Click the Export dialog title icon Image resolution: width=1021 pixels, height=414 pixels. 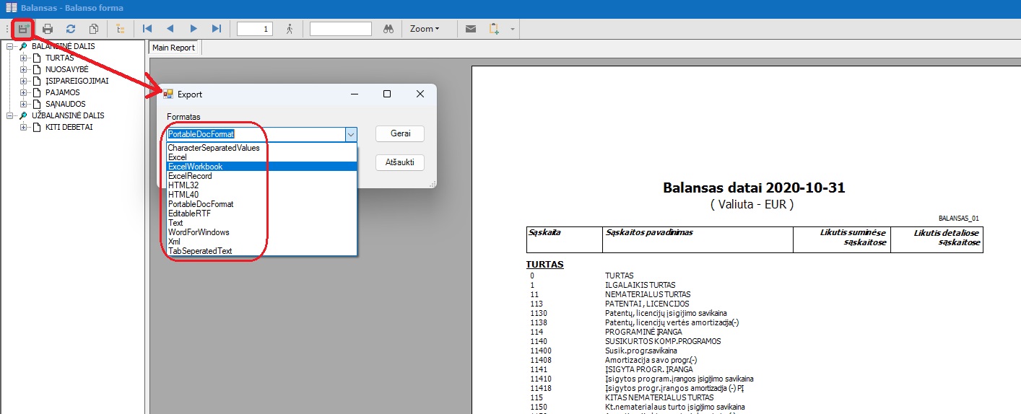tap(168, 94)
